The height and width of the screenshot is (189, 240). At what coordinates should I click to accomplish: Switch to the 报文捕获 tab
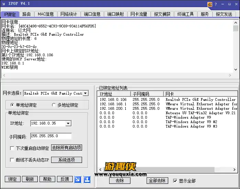pos(162,14)
